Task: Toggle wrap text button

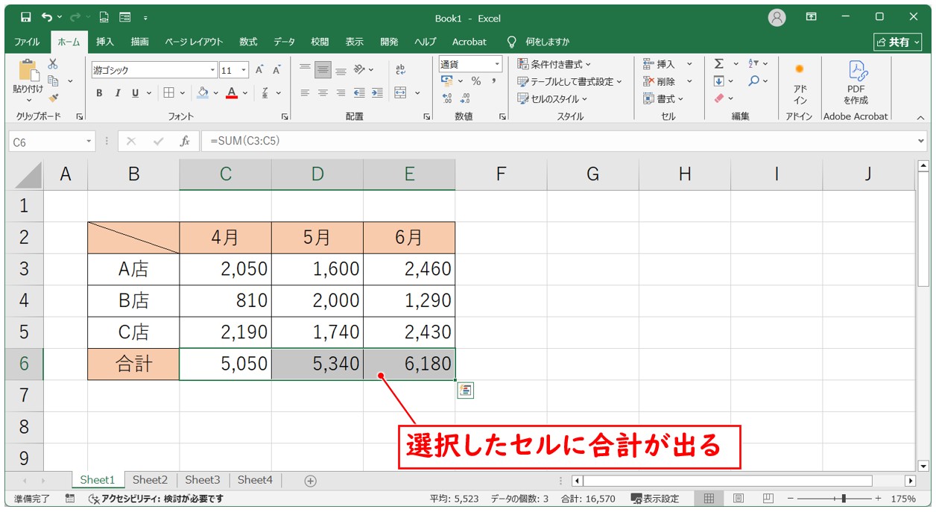Action: tap(401, 69)
